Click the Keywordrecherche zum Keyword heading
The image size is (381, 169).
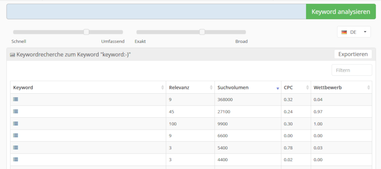[x=74, y=55]
